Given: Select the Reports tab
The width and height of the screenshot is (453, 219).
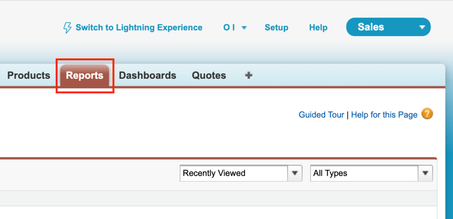Looking at the screenshot, I should pyautogui.click(x=84, y=75).
